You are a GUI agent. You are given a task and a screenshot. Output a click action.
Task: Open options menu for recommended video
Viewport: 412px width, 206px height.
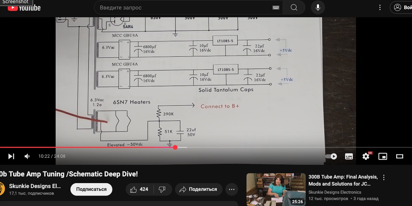click(x=384, y=177)
